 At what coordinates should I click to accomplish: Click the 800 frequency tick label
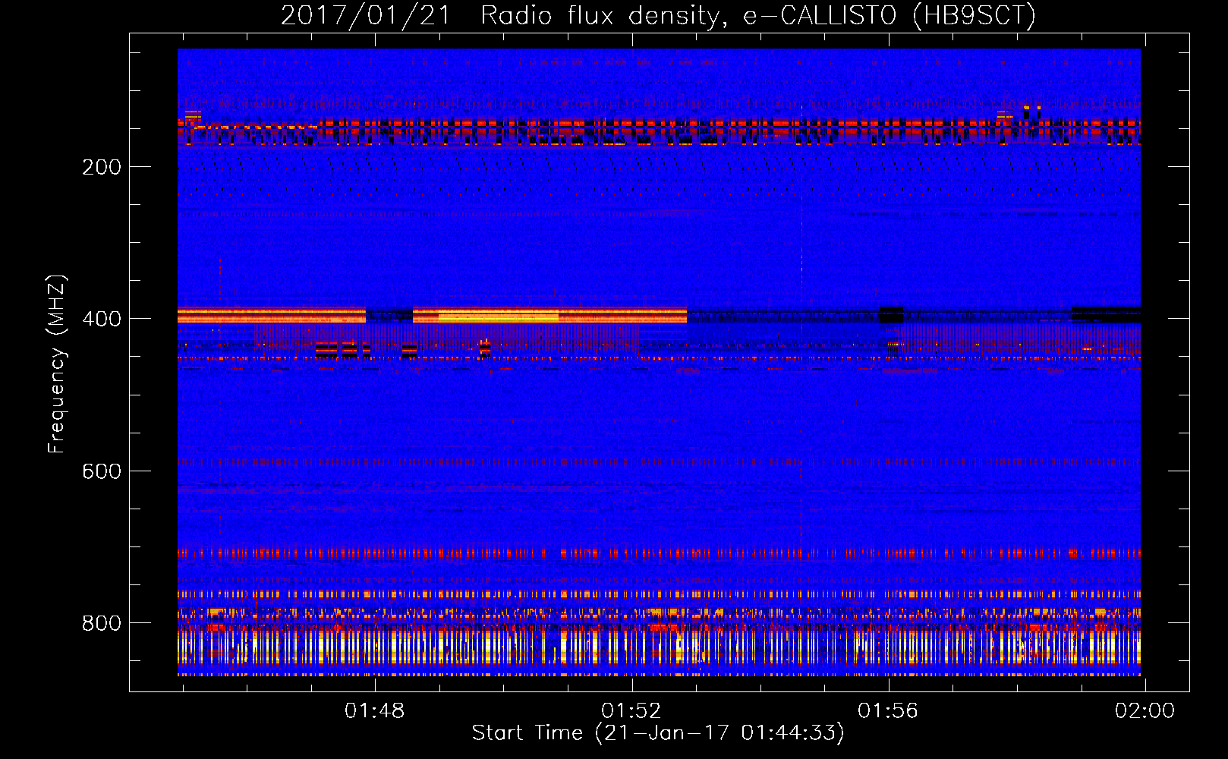(x=102, y=623)
